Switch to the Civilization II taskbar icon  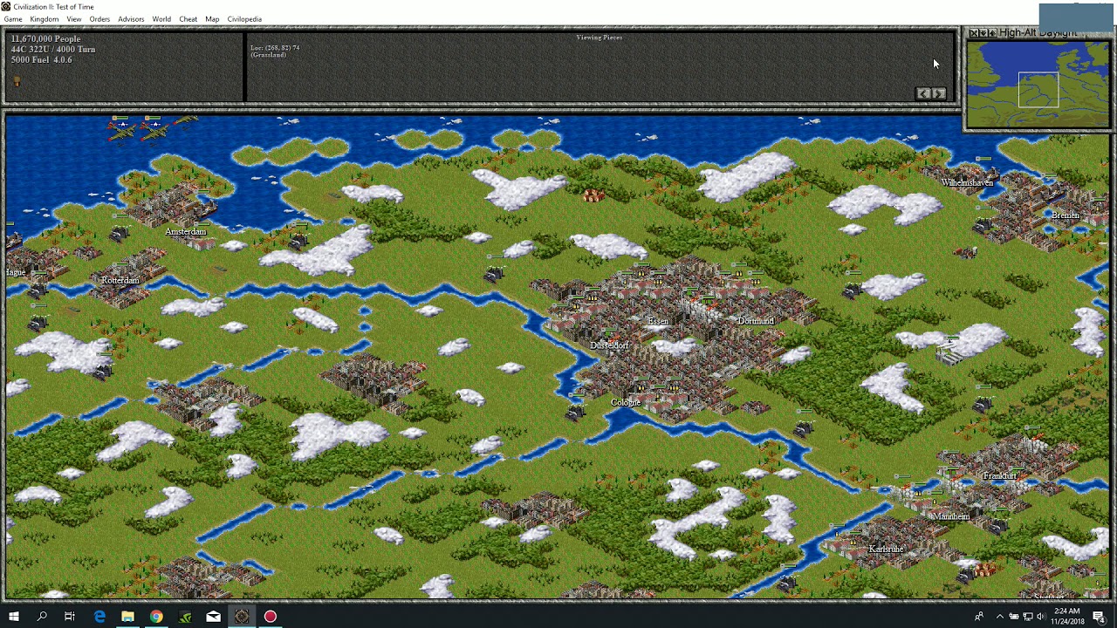[242, 617]
